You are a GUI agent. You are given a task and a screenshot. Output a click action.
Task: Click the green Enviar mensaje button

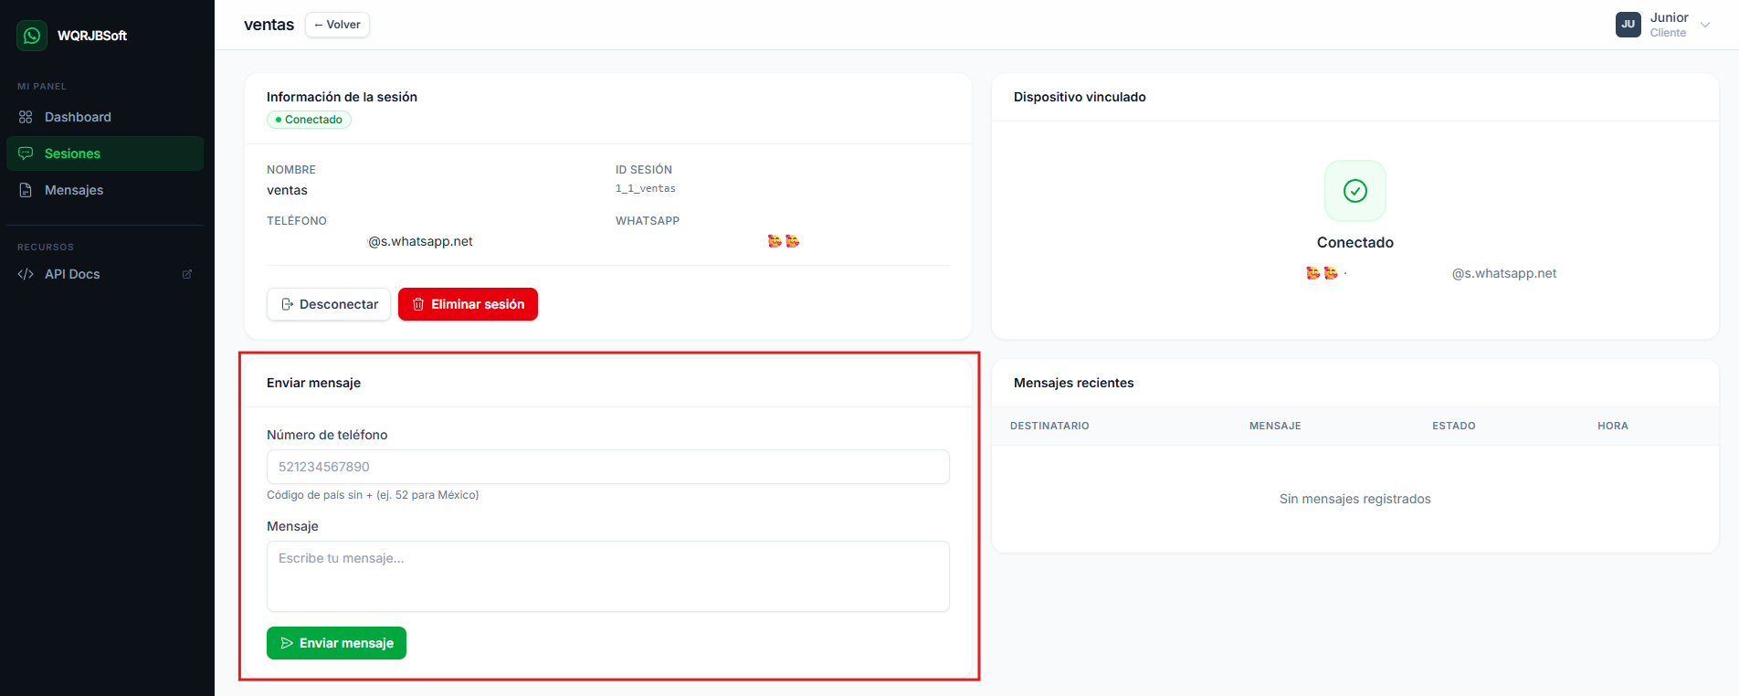[336, 643]
